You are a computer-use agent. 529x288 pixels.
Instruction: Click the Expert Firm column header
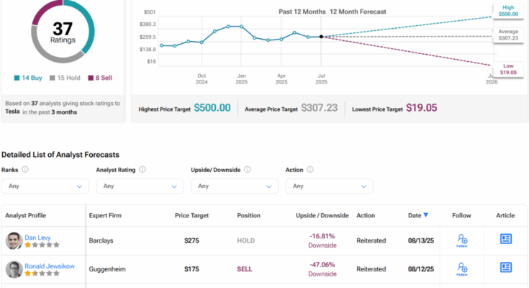(x=105, y=215)
